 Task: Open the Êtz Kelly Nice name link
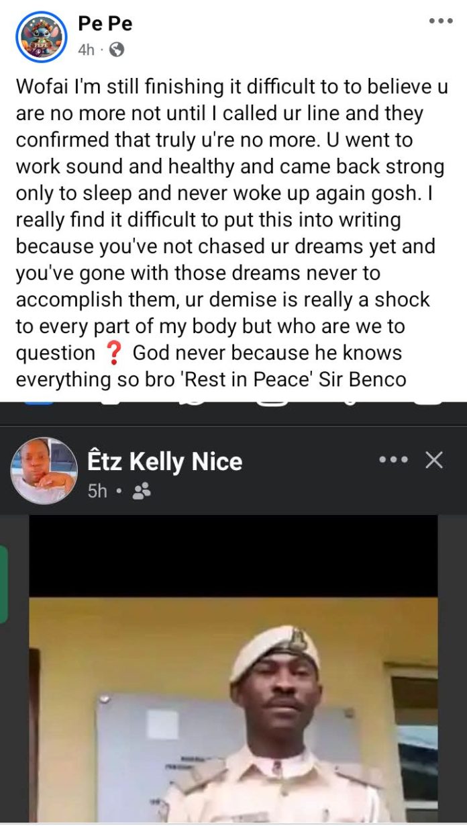pos(165,461)
